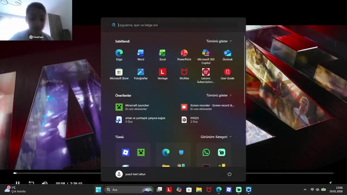
Task: Launch Minecraft from the Tümü category
Action: coord(141,152)
